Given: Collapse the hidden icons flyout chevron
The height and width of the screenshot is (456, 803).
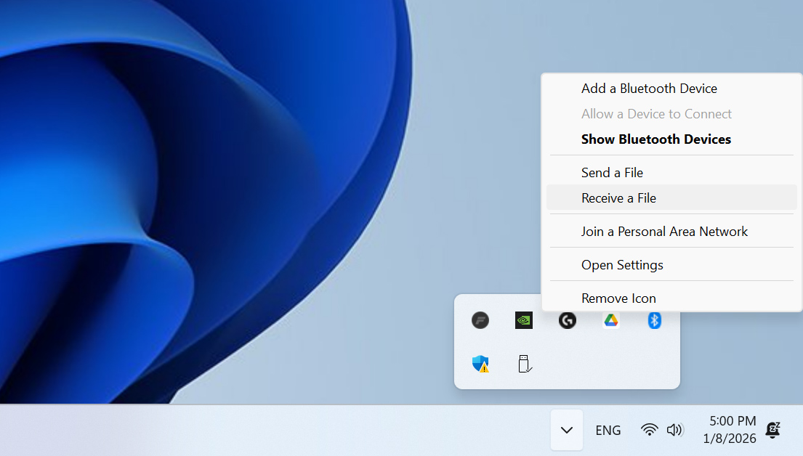Looking at the screenshot, I should click(566, 430).
